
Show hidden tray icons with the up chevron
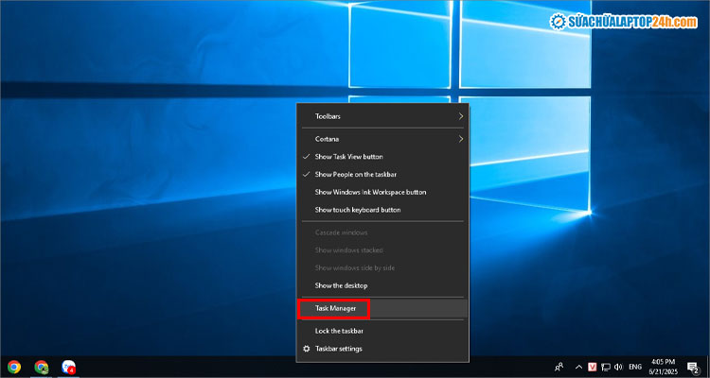[x=578, y=367]
